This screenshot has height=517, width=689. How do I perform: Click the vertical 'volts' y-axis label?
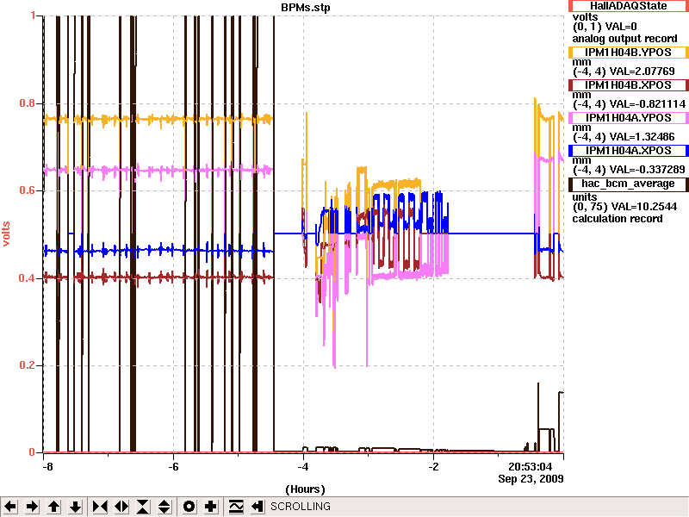[x=6, y=234]
